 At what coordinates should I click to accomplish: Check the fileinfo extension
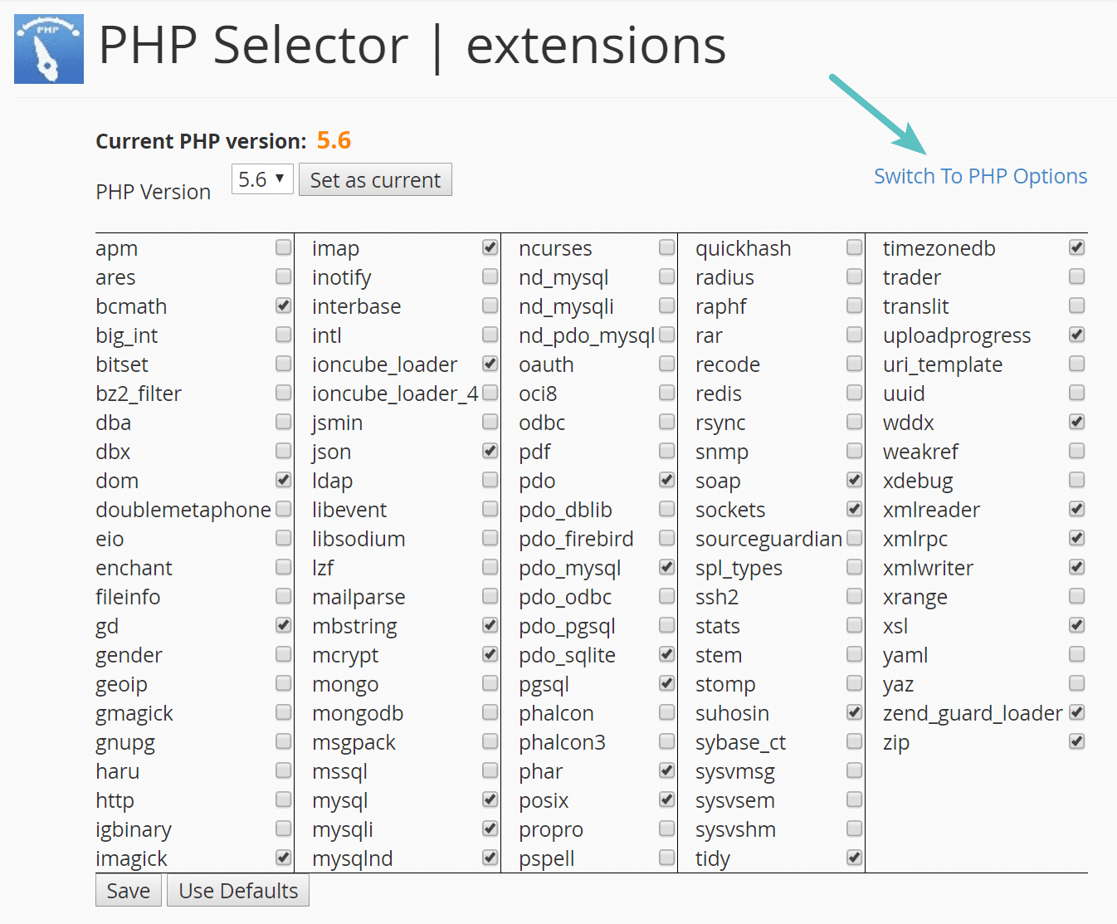point(284,596)
